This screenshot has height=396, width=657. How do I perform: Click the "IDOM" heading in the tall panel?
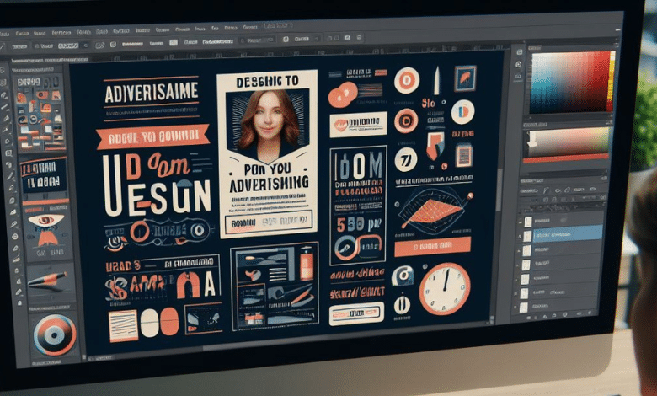point(358,164)
